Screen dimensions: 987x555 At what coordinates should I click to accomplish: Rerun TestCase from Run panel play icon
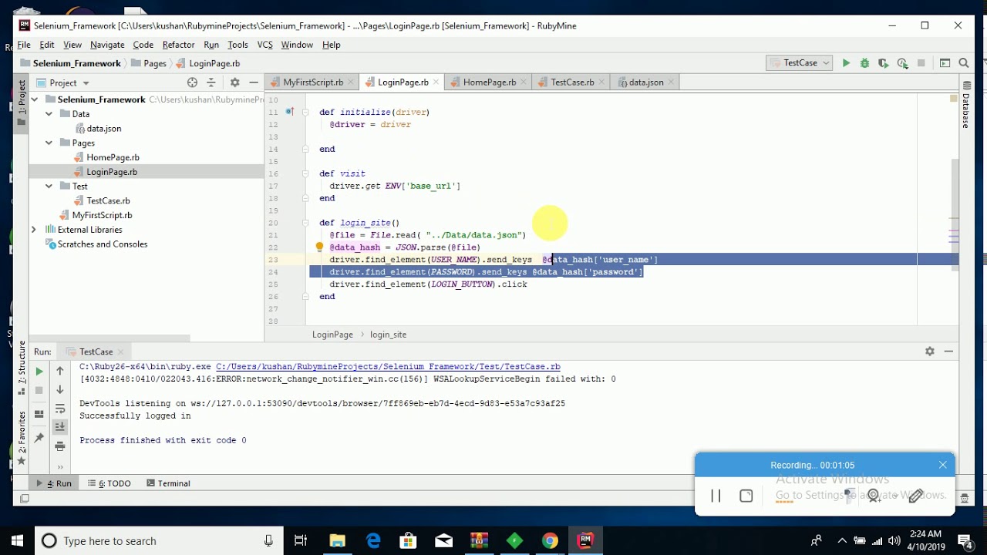pyautogui.click(x=39, y=372)
